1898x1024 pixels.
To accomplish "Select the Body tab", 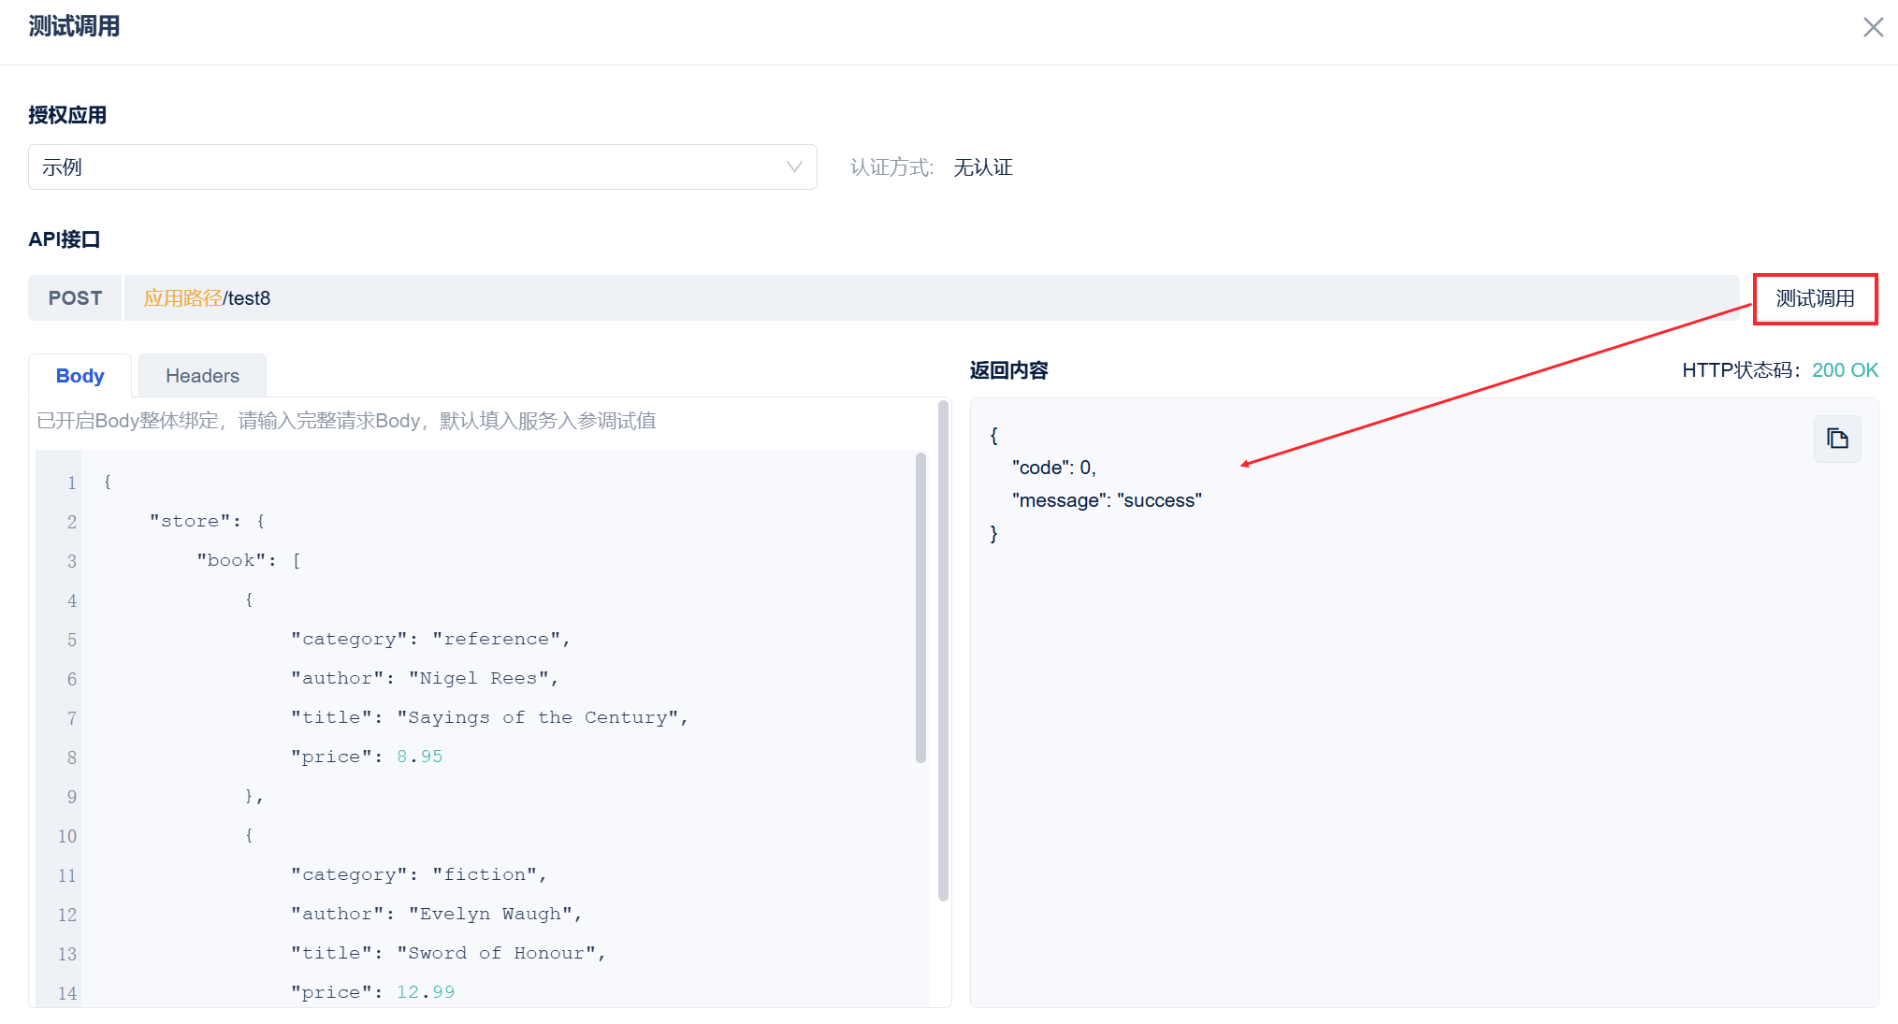I will tap(80, 376).
